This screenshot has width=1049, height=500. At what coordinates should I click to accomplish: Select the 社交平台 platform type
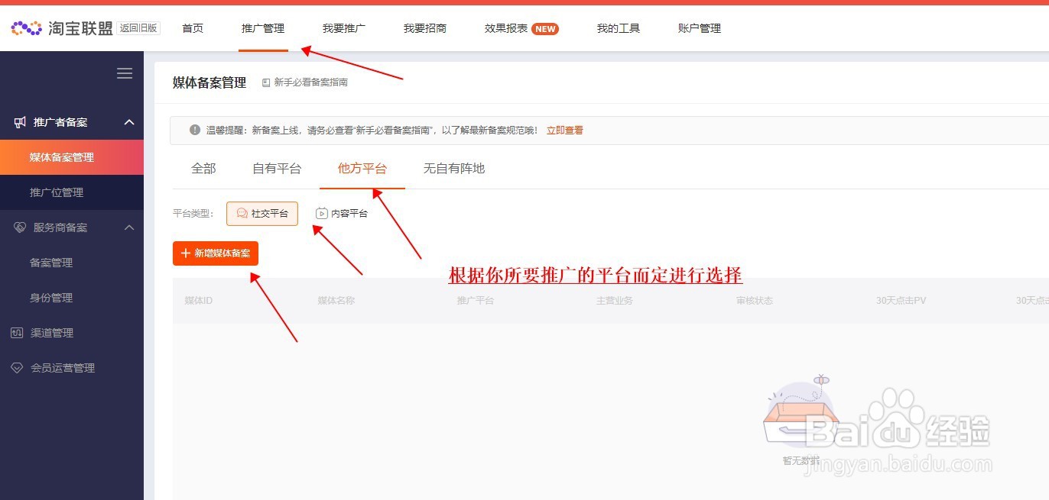click(261, 214)
